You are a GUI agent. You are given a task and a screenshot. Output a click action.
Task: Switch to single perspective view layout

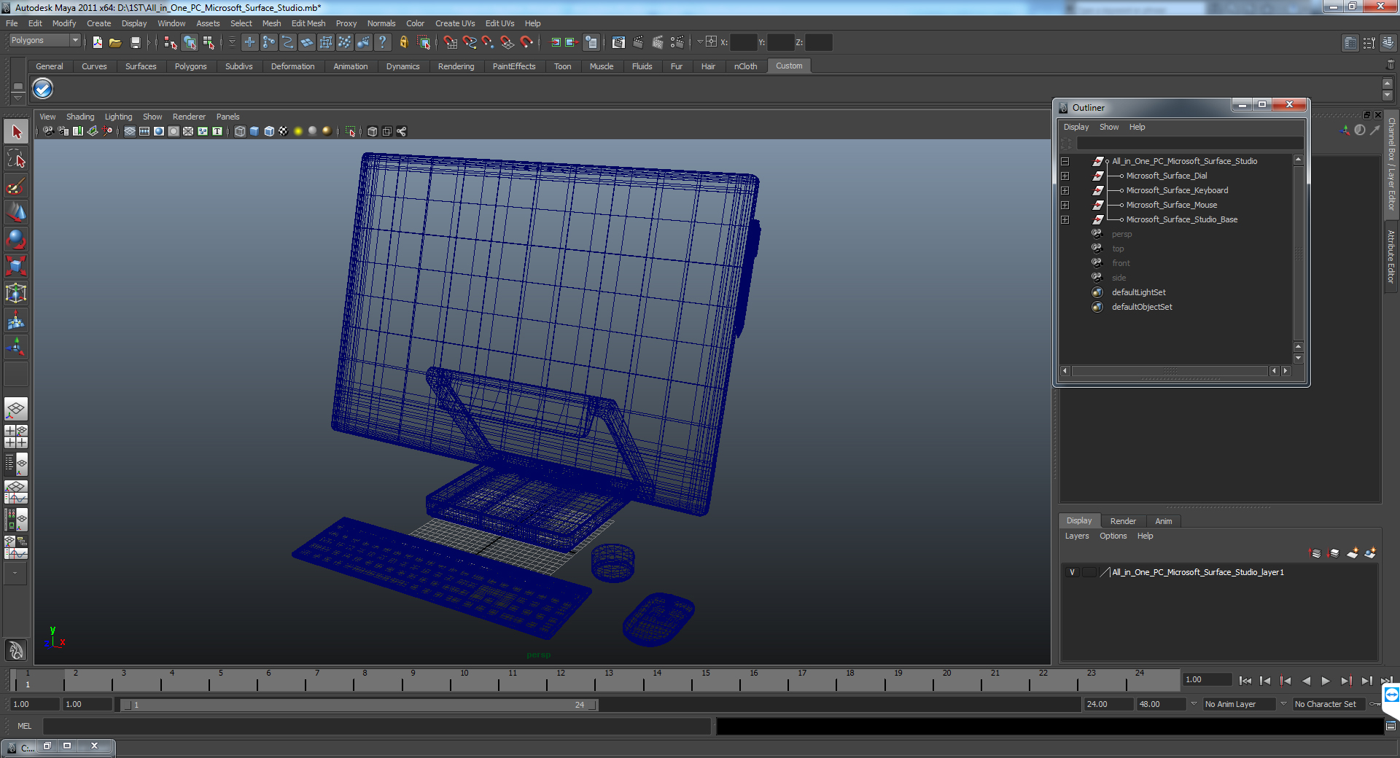[16, 409]
